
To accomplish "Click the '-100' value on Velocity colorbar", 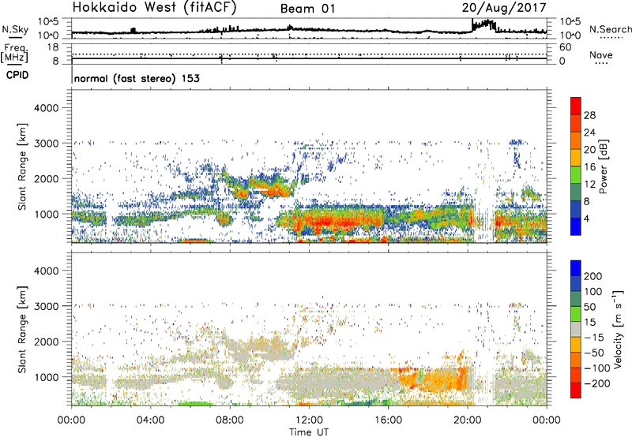I will click(597, 368).
